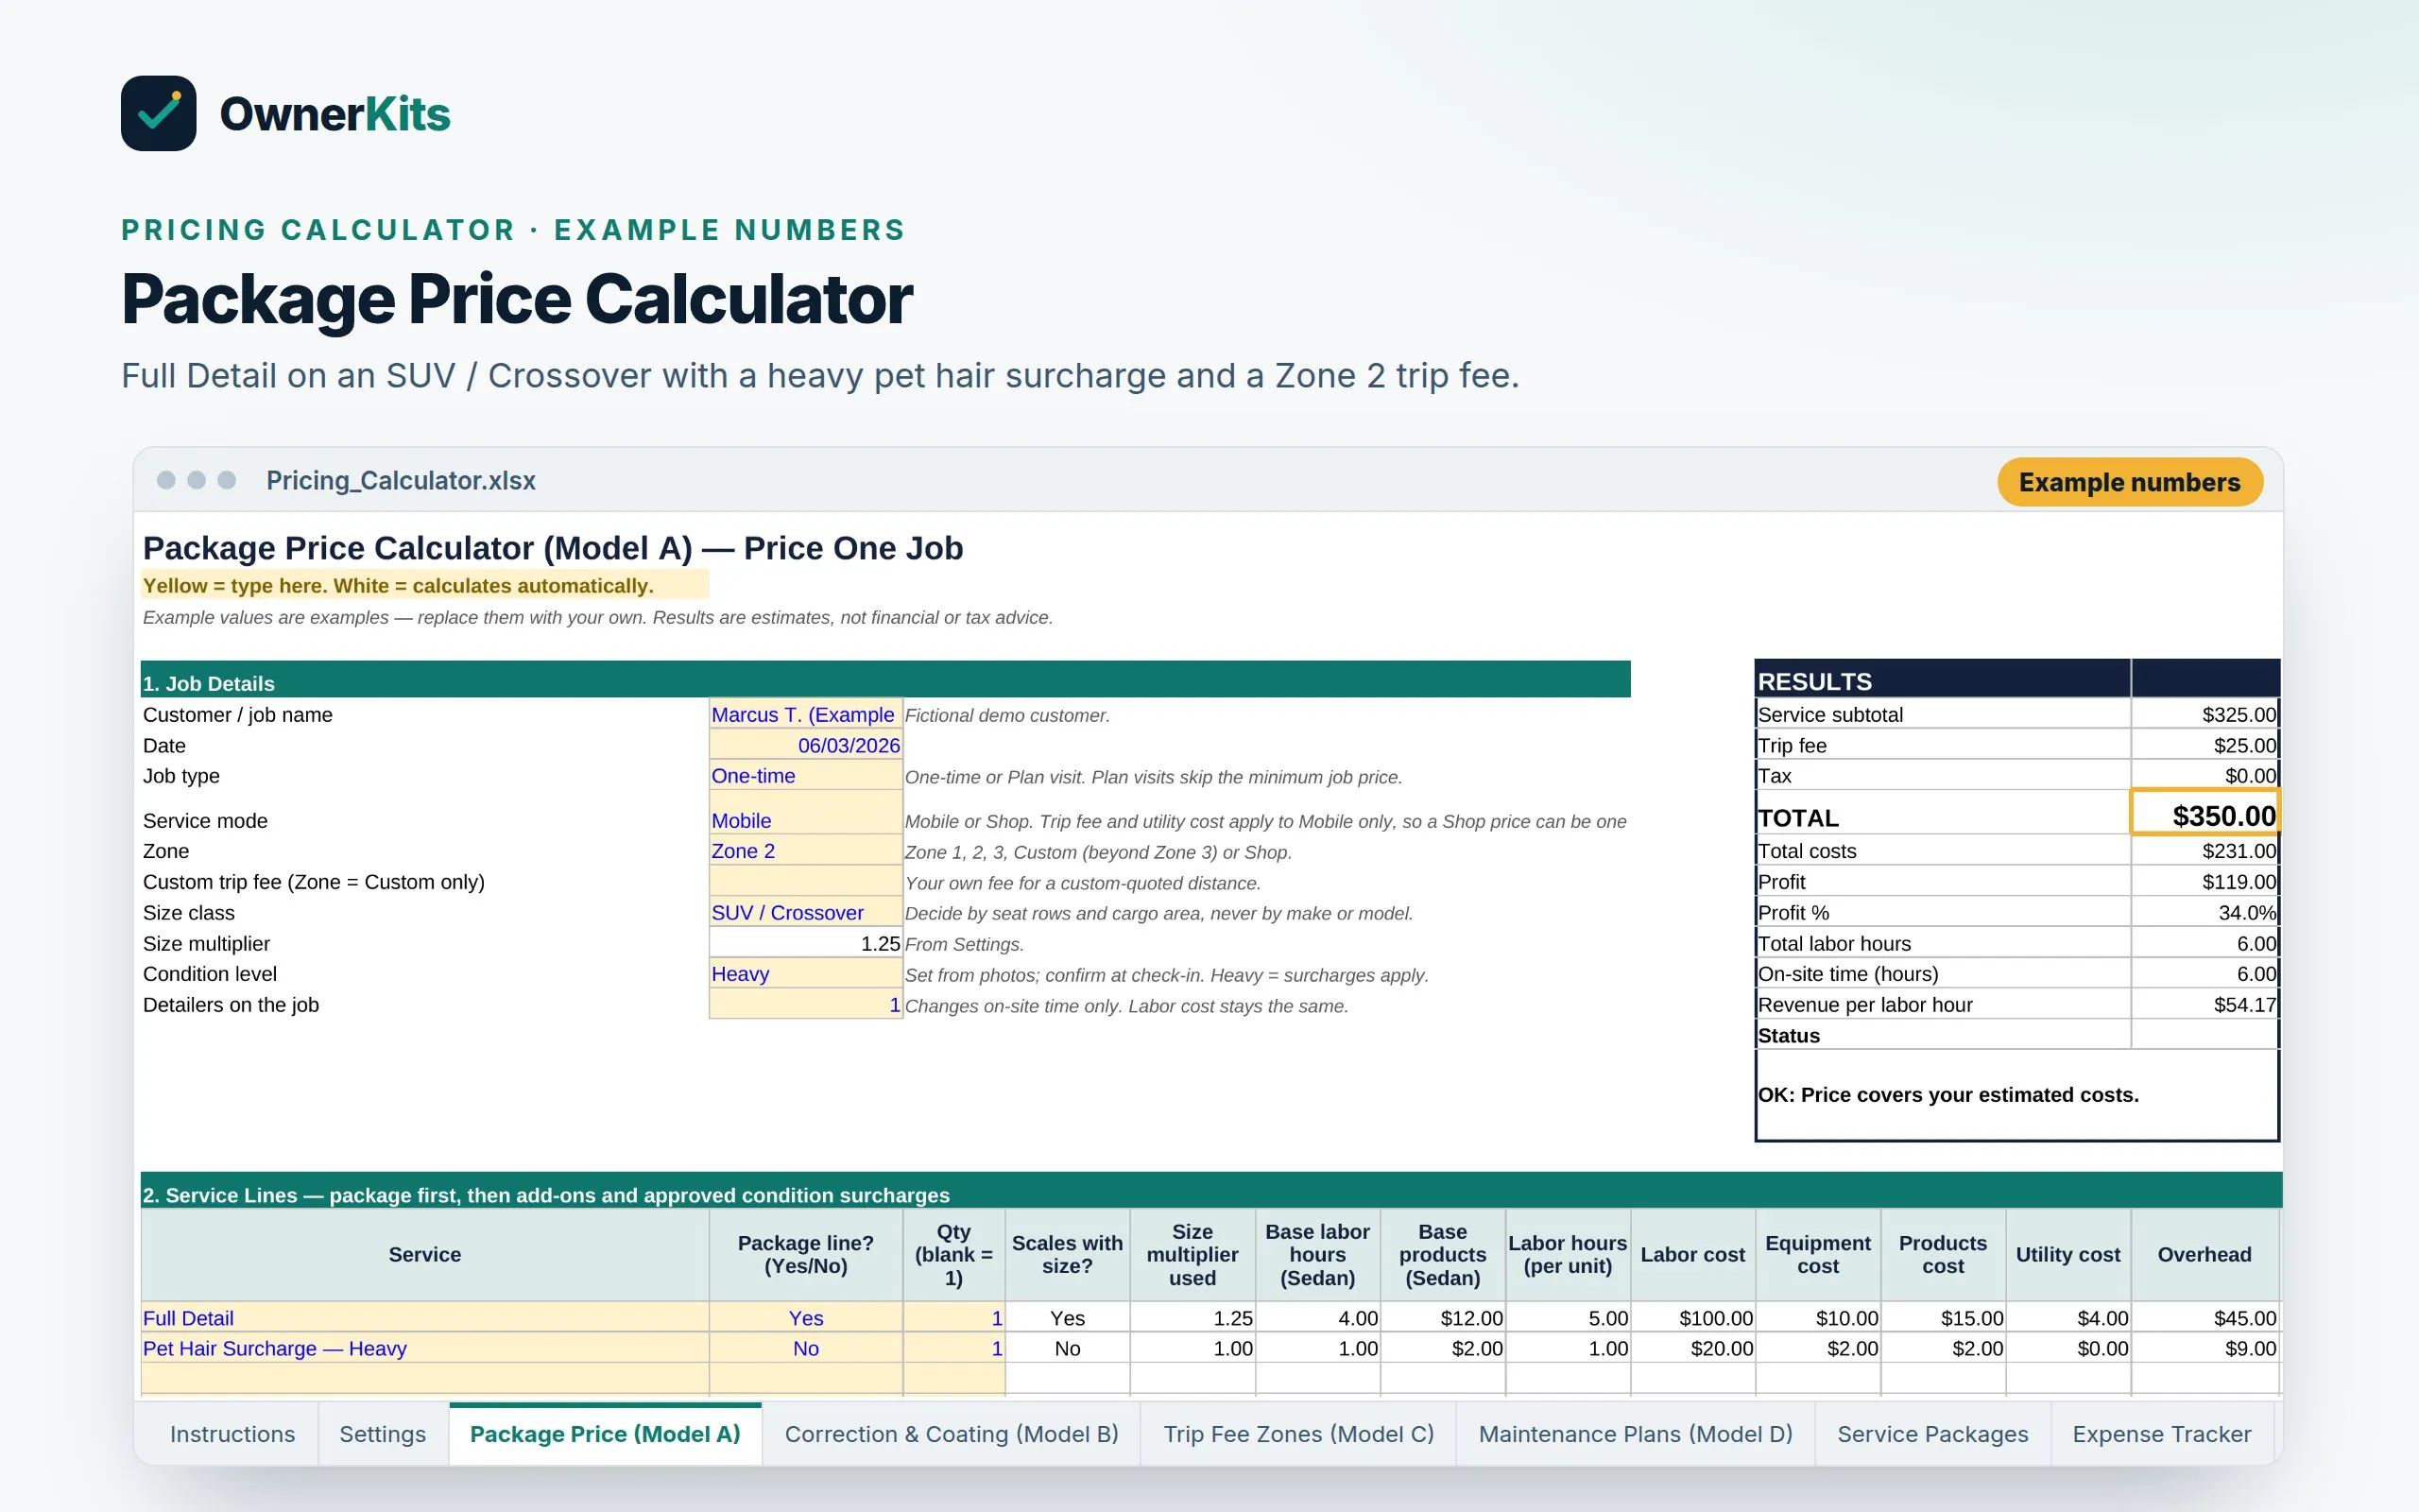Switch to the Expense Tracker tab
Image resolution: width=2419 pixels, height=1512 pixels.
2161,1434
